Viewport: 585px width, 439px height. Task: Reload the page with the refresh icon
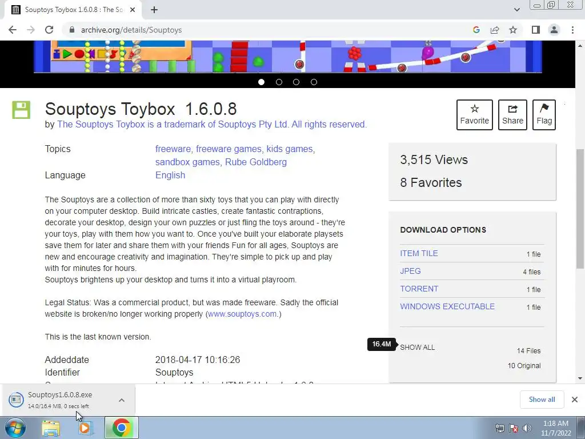[x=49, y=30]
